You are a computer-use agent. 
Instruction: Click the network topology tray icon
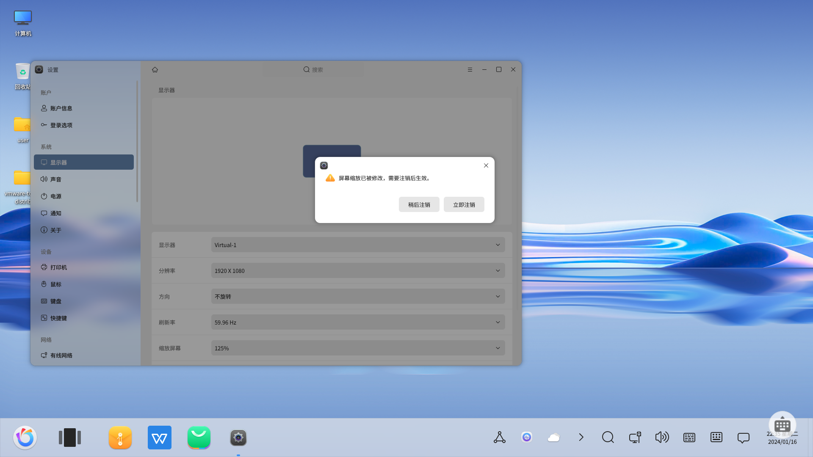coord(500,437)
